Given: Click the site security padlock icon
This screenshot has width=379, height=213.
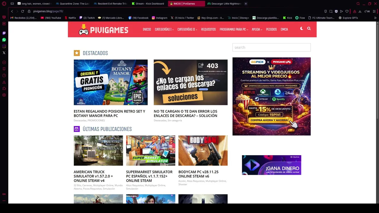Looking at the screenshot, I should tap(29, 11).
